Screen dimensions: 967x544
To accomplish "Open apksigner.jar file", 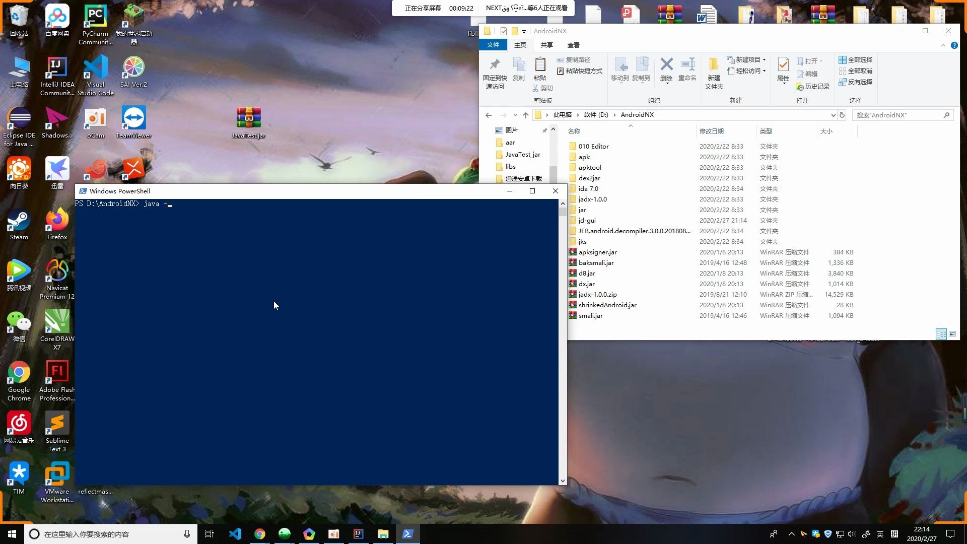I will [597, 251].
